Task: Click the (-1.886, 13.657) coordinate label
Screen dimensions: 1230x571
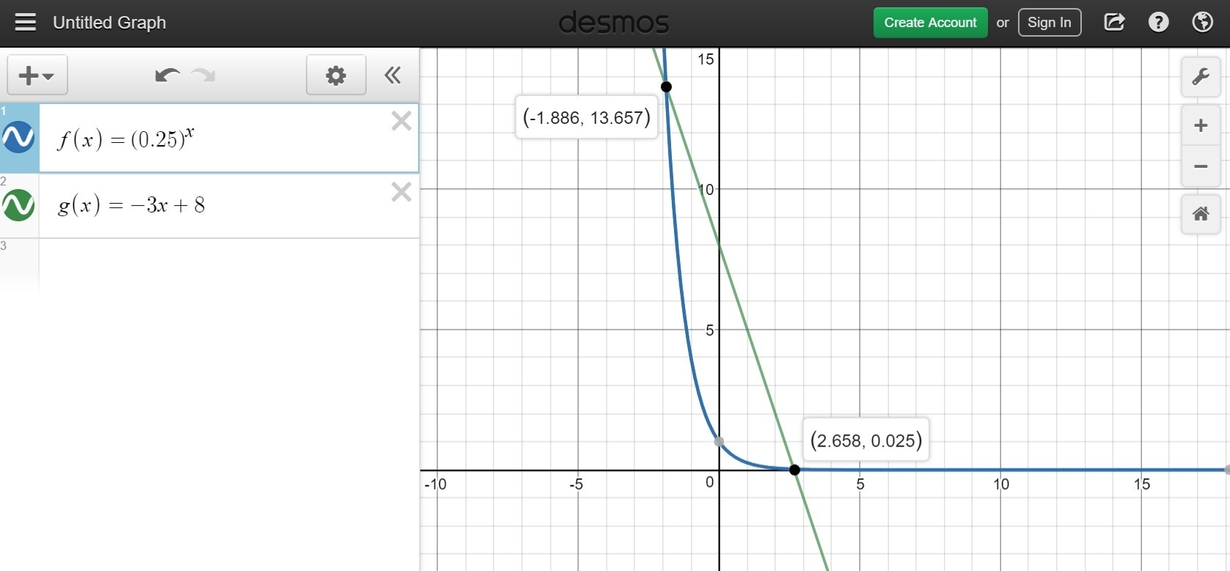Action: click(587, 117)
